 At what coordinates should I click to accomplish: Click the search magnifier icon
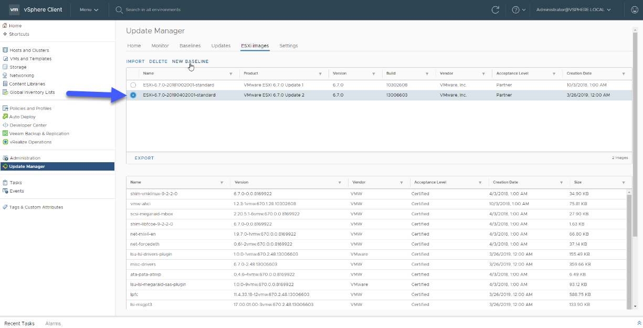click(x=119, y=10)
